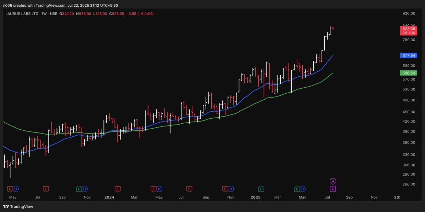Image resolution: width=425 pixels, height=212 pixels.
Task: Click the 530.00 price axis label
Action: [409, 89]
